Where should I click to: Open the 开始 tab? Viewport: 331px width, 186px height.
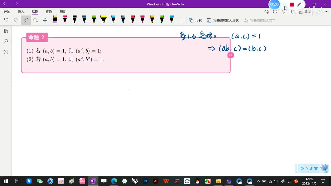click(x=7, y=12)
